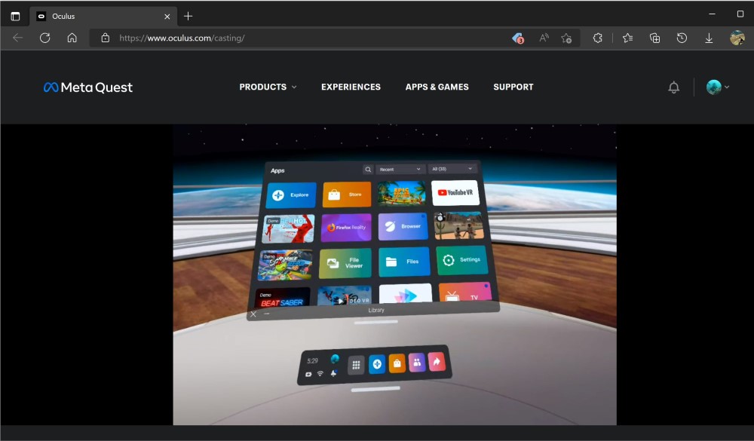754x441 pixels.
Task: Open the APPS & GAMES menu item
Action: pos(437,87)
